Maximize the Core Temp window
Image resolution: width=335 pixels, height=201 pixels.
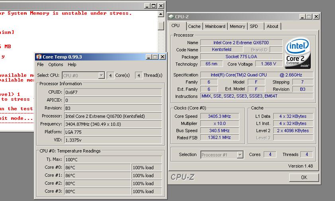(155, 57)
